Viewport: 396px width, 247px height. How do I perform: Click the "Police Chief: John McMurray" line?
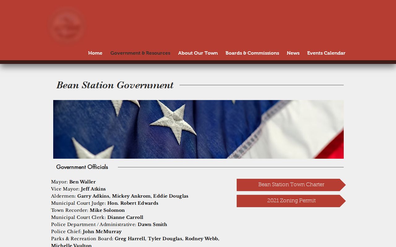click(x=86, y=232)
